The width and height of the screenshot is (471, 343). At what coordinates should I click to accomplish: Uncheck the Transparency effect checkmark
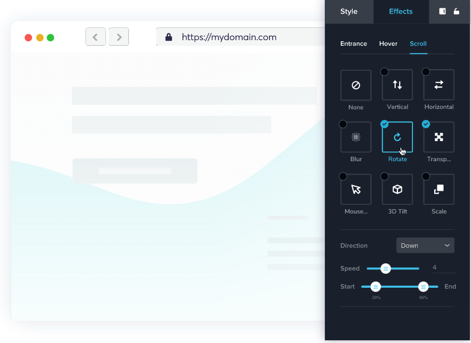(x=426, y=124)
